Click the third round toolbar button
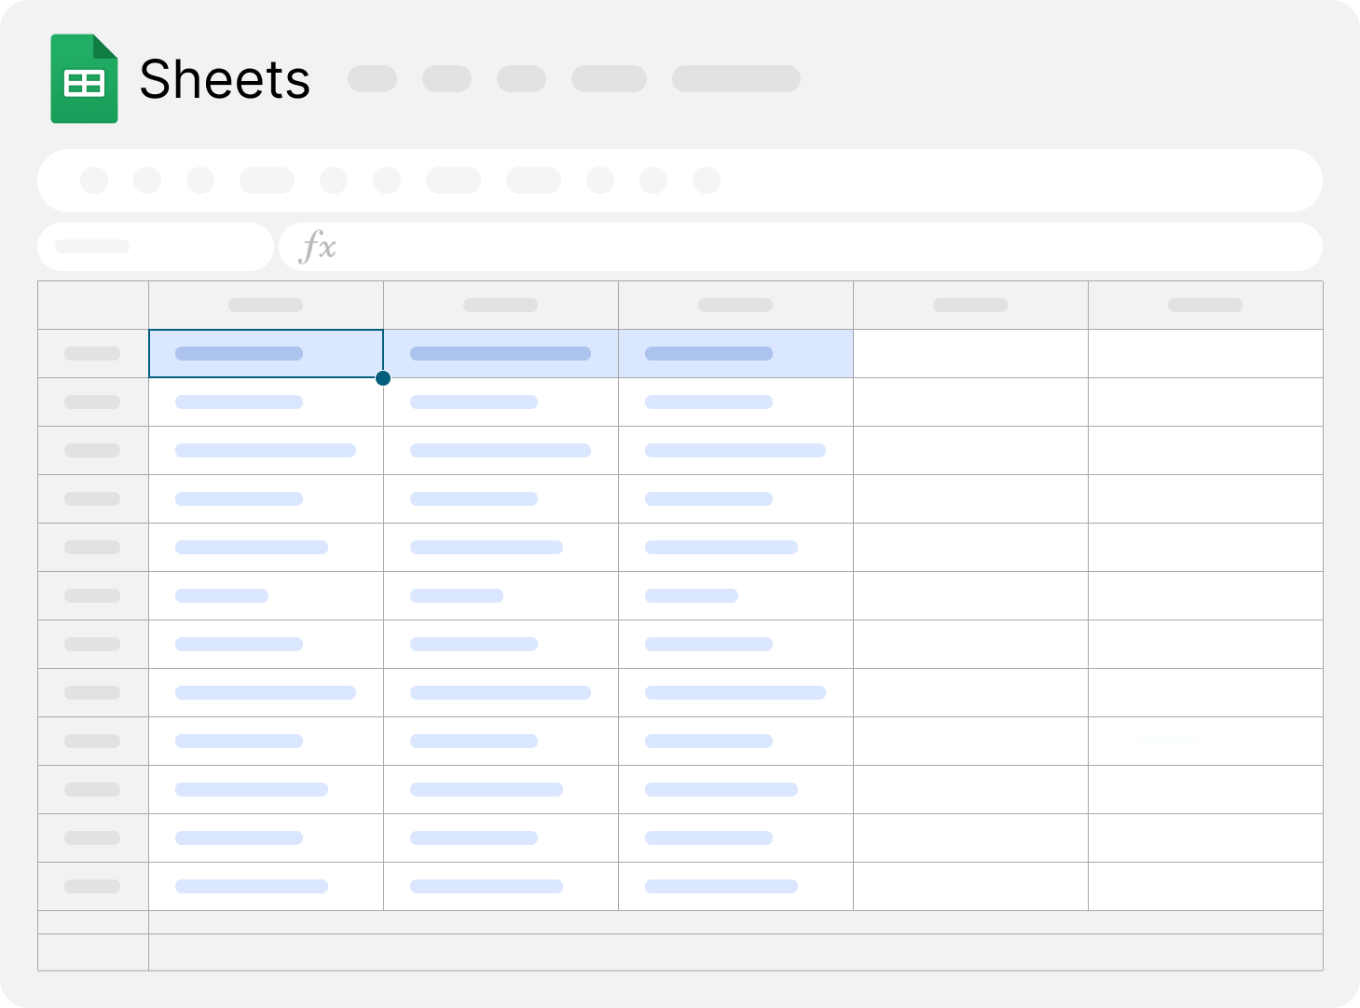 (200, 180)
